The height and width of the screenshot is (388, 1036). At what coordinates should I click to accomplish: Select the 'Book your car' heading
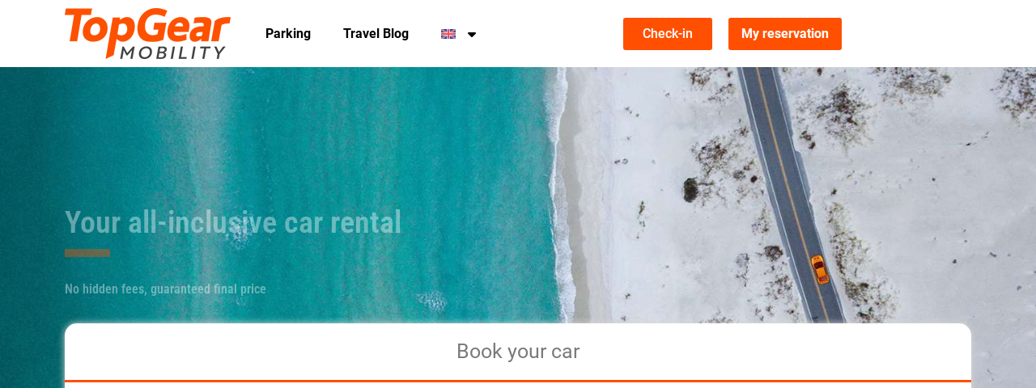point(518,352)
